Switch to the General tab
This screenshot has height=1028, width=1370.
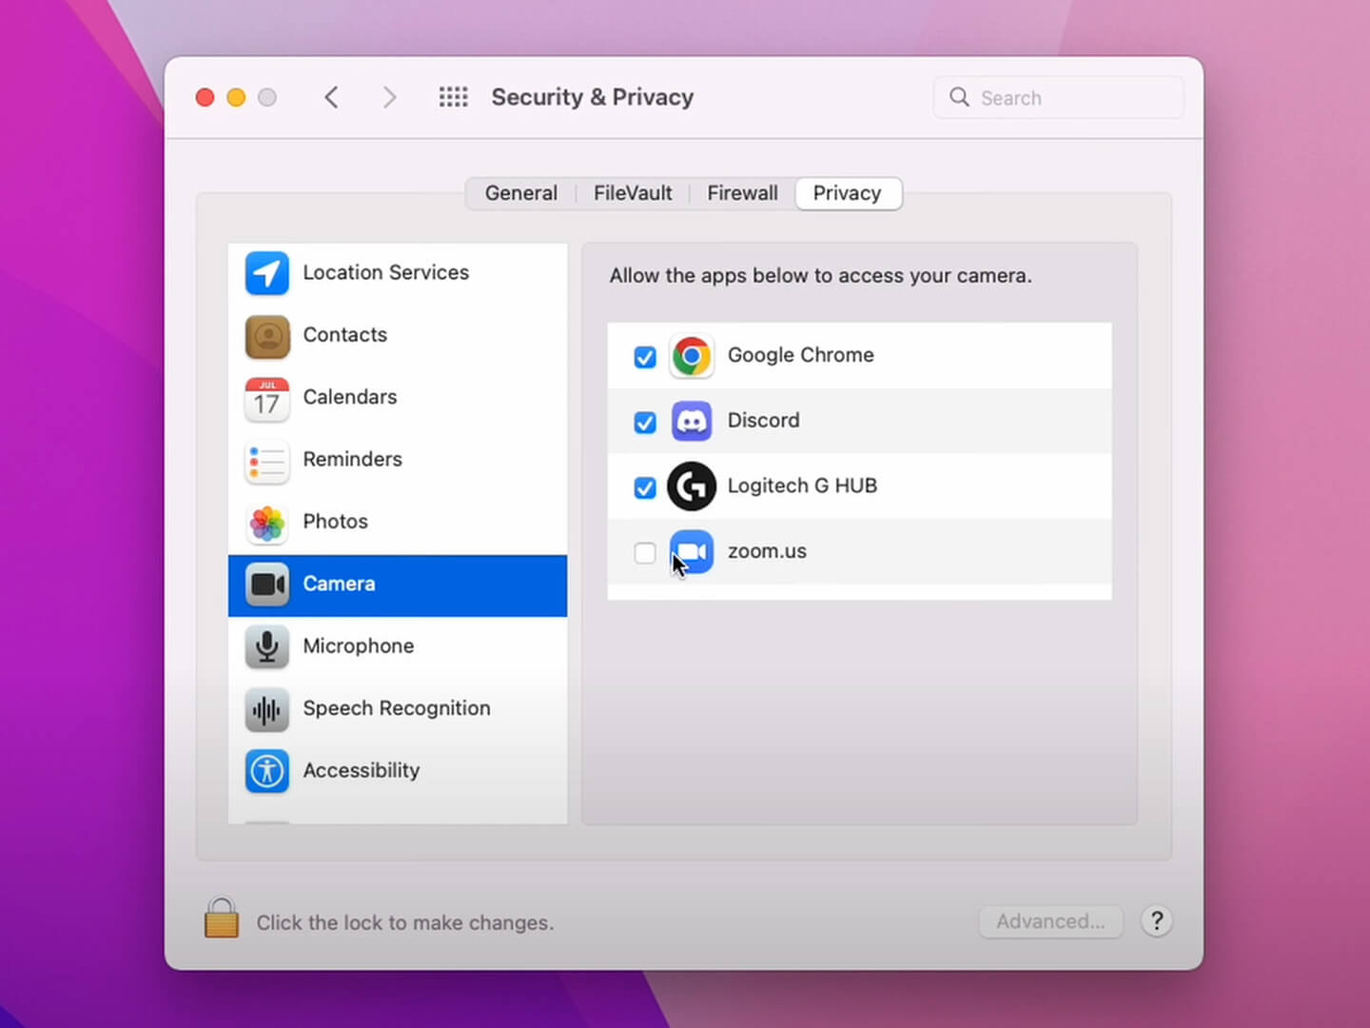(x=521, y=193)
